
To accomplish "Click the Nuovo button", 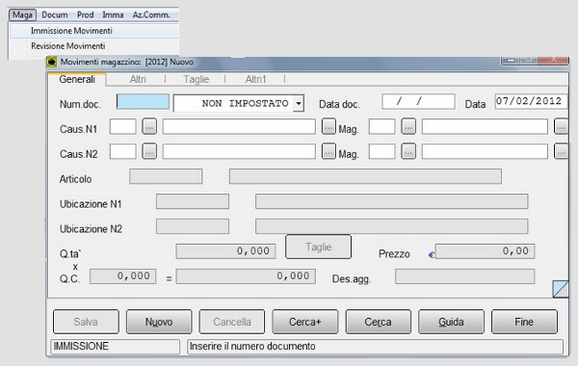I will point(159,322).
